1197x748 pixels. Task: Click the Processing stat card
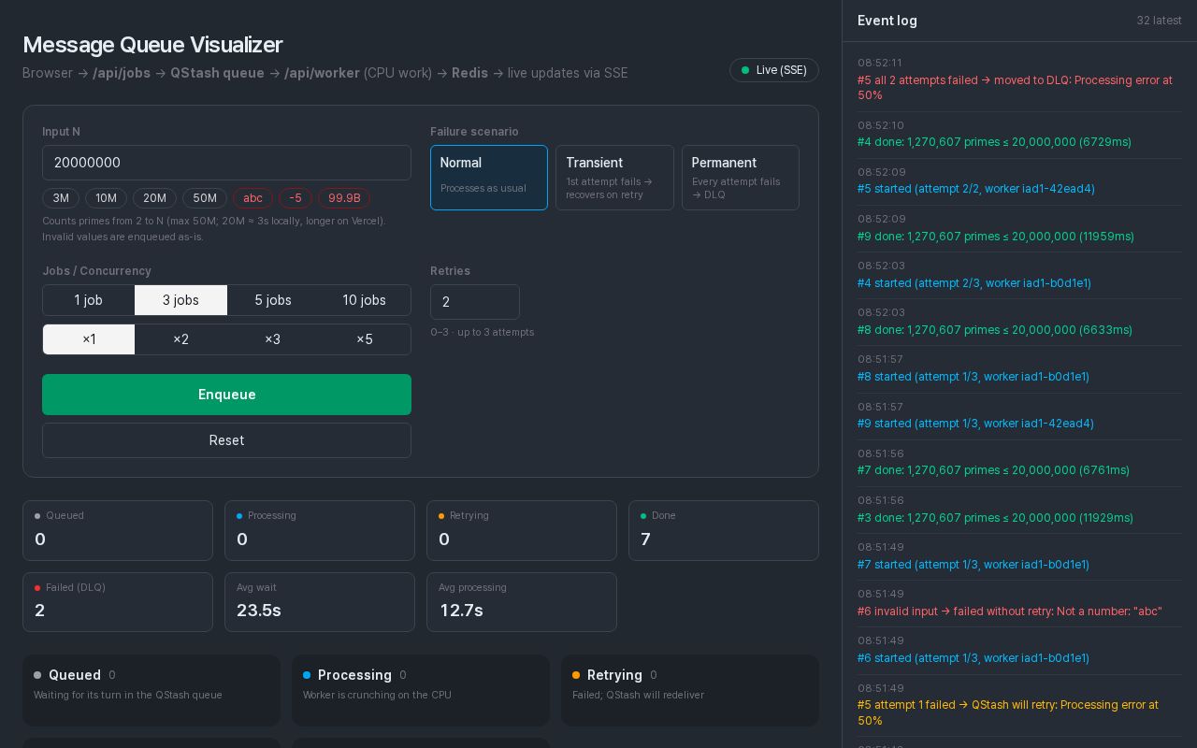pos(320,531)
